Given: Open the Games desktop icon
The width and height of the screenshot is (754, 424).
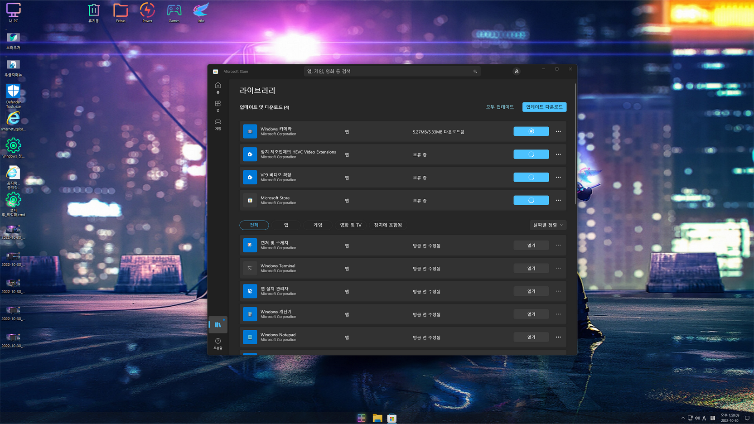Looking at the screenshot, I should coord(174,13).
